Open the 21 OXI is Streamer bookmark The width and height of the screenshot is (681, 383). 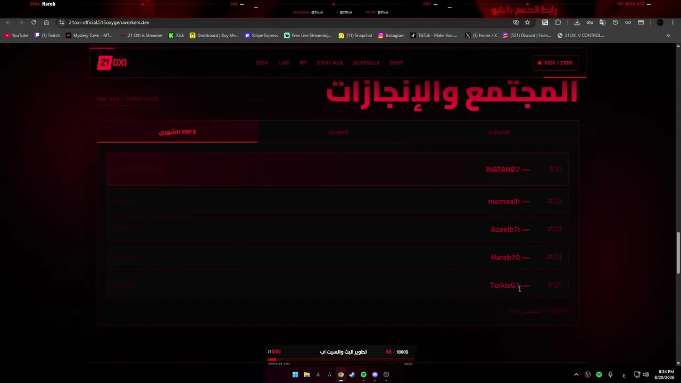[x=141, y=35]
